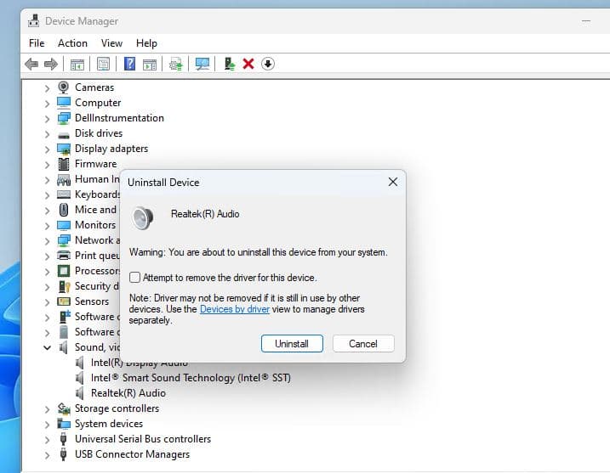Expand the Disk drives node

coord(48,133)
